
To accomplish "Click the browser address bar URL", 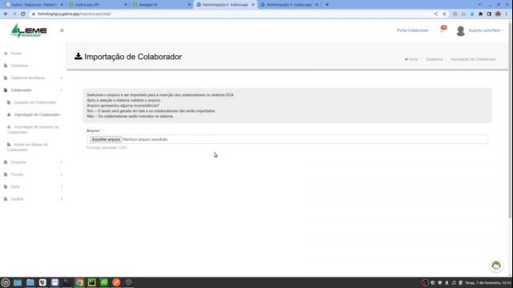I will [75, 14].
